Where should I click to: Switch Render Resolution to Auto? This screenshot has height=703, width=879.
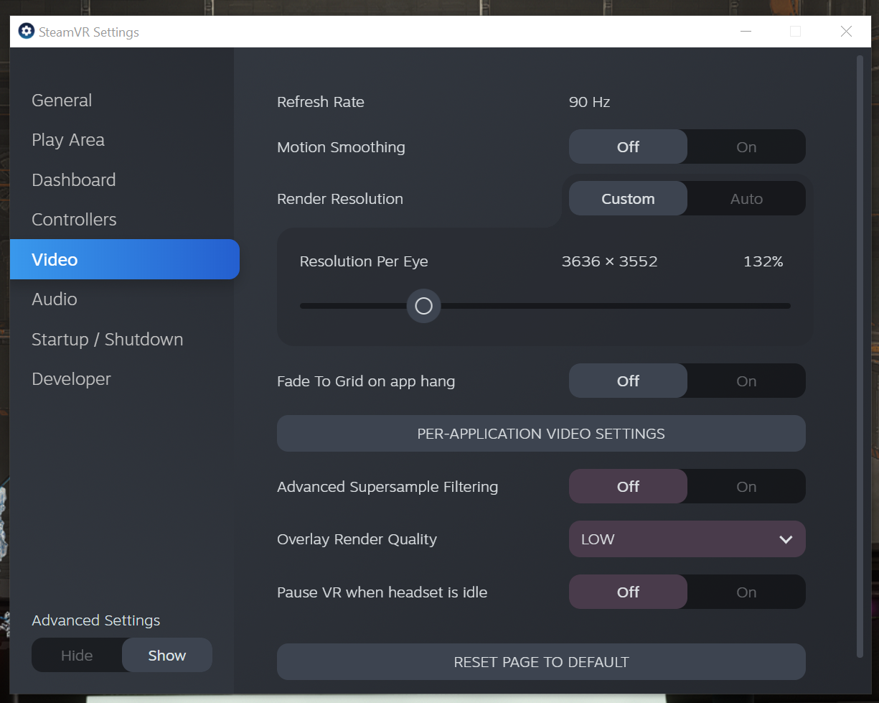click(746, 199)
